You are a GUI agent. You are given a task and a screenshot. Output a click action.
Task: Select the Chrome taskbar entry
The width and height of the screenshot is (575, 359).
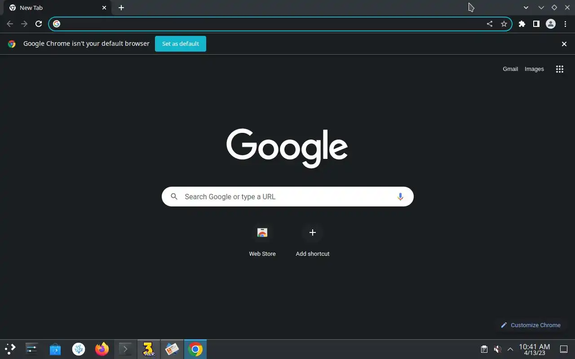click(195, 349)
